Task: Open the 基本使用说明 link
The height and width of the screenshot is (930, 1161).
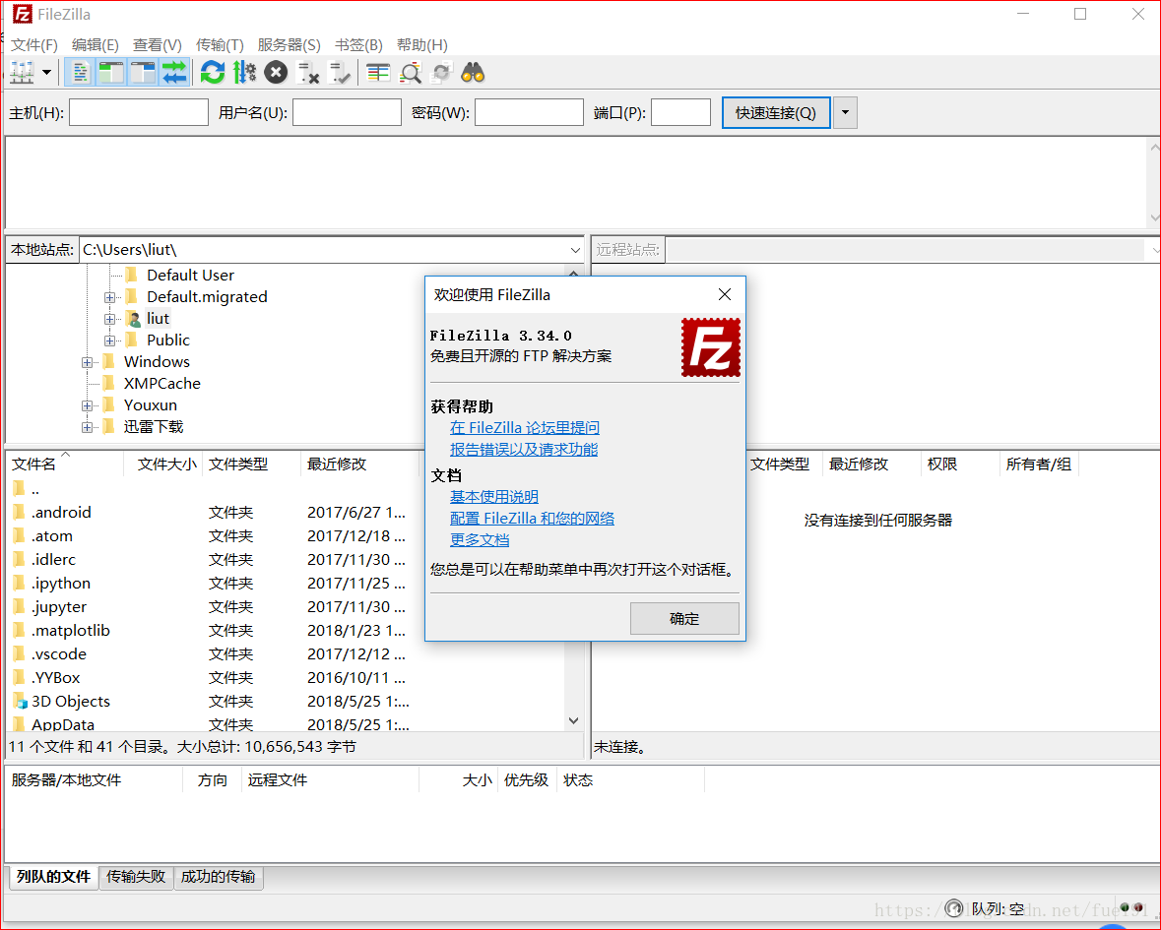Action: click(x=494, y=496)
